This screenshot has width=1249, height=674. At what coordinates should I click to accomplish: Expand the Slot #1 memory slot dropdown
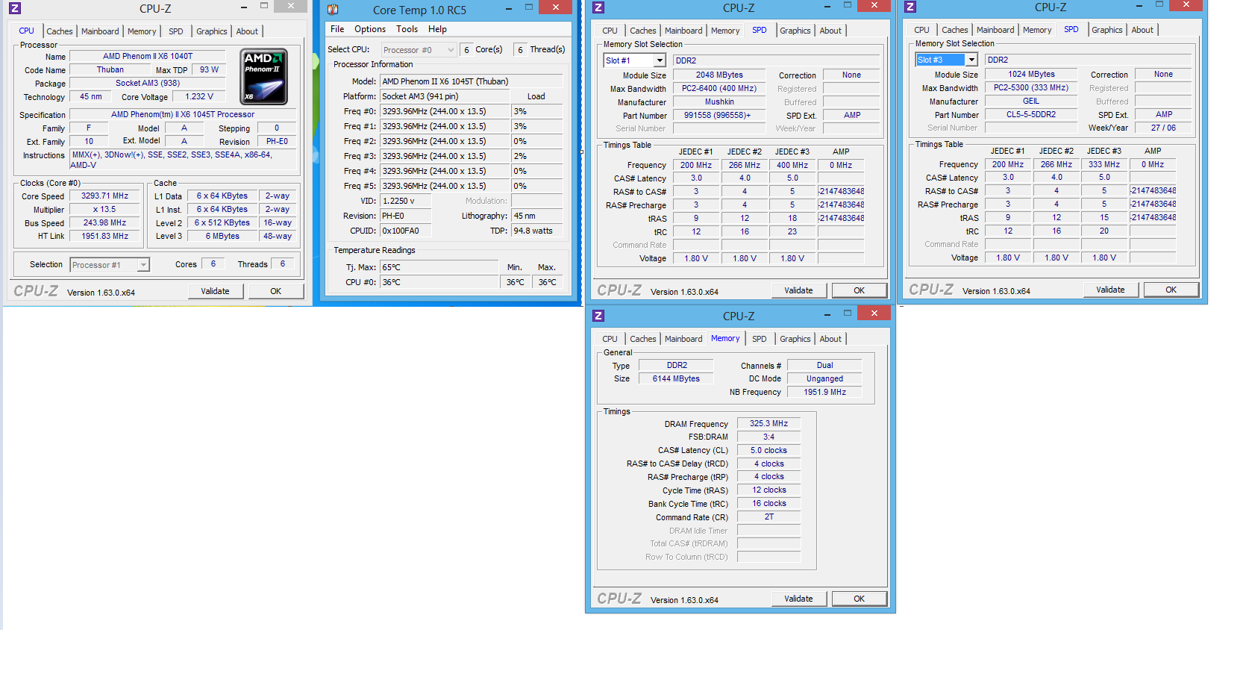pos(660,60)
